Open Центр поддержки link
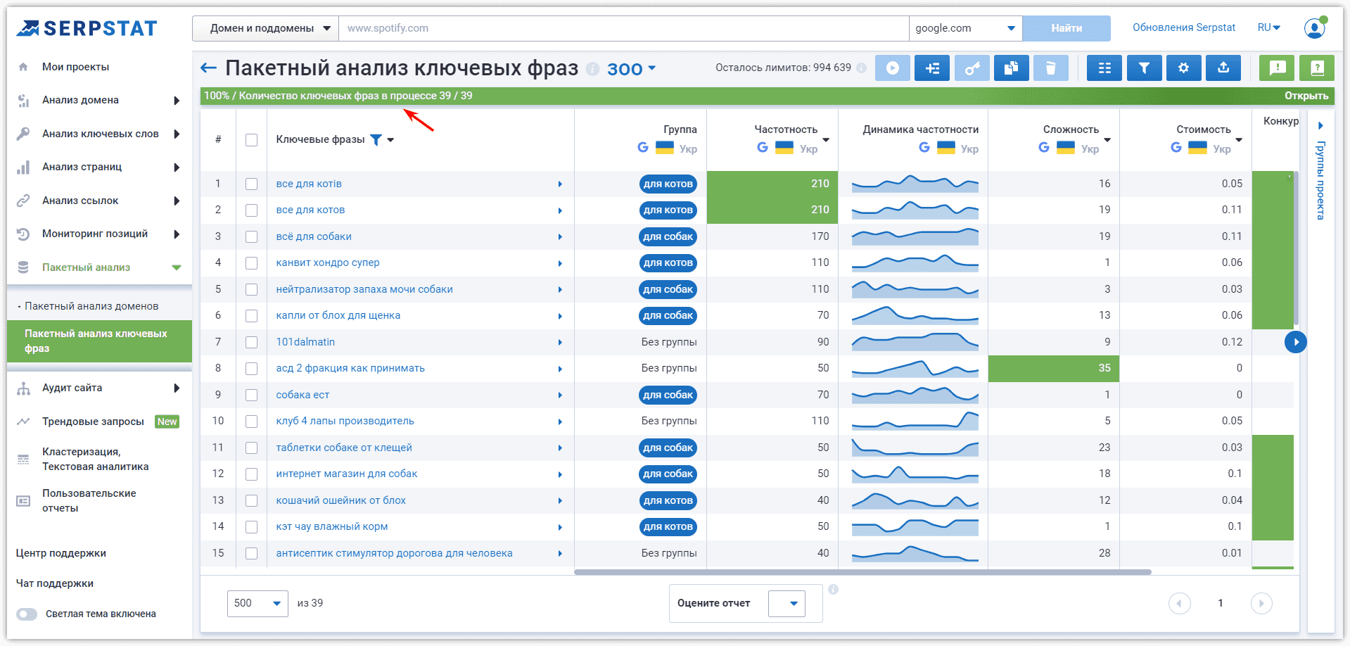 (x=61, y=553)
